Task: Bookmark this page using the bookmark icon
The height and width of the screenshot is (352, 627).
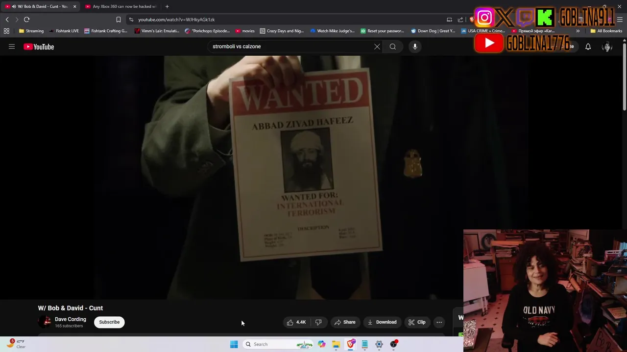Action: click(x=118, y=20)
